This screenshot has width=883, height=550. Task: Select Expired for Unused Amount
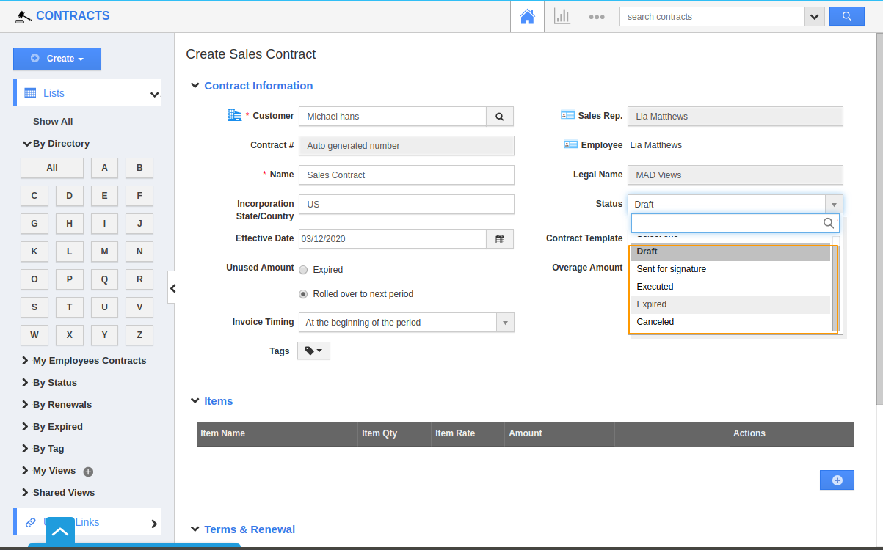click(303, 270)
